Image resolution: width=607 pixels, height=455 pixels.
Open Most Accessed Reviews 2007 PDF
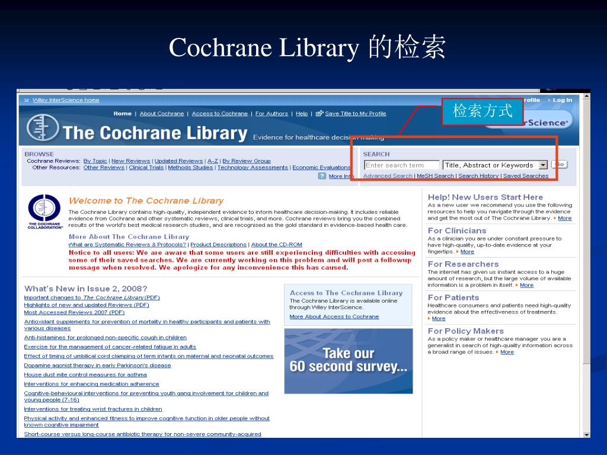[x=74, y=312]
